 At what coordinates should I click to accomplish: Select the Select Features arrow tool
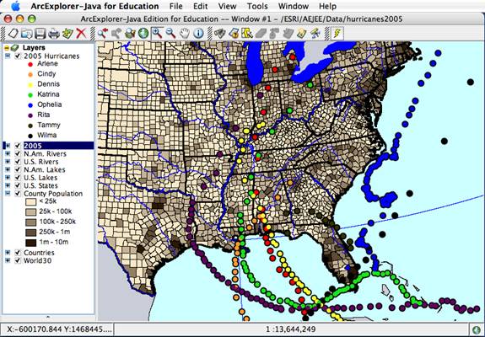(247, 34)
